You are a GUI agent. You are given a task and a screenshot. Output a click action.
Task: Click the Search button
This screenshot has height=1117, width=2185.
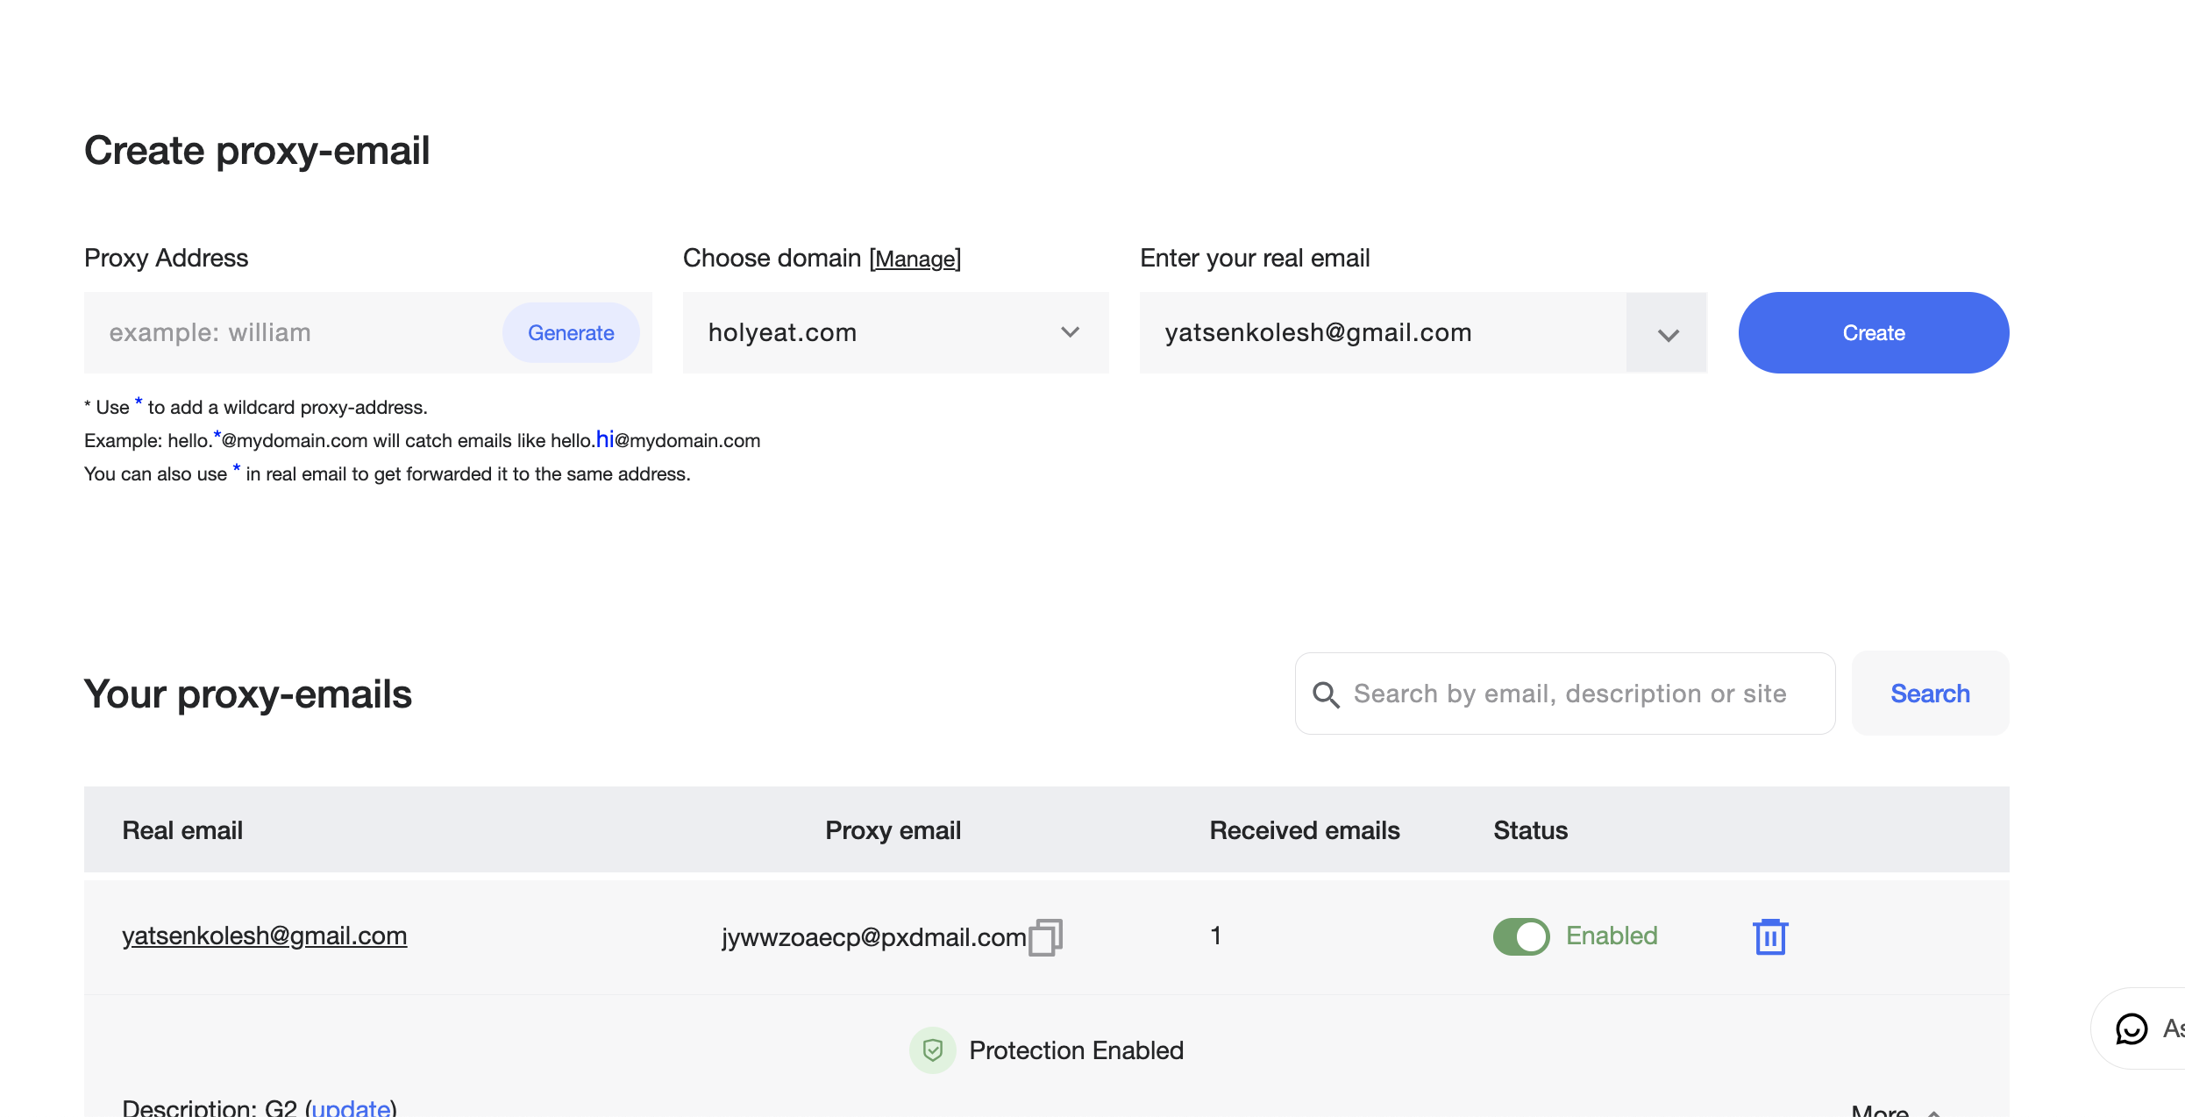[x=1929, y=694]
